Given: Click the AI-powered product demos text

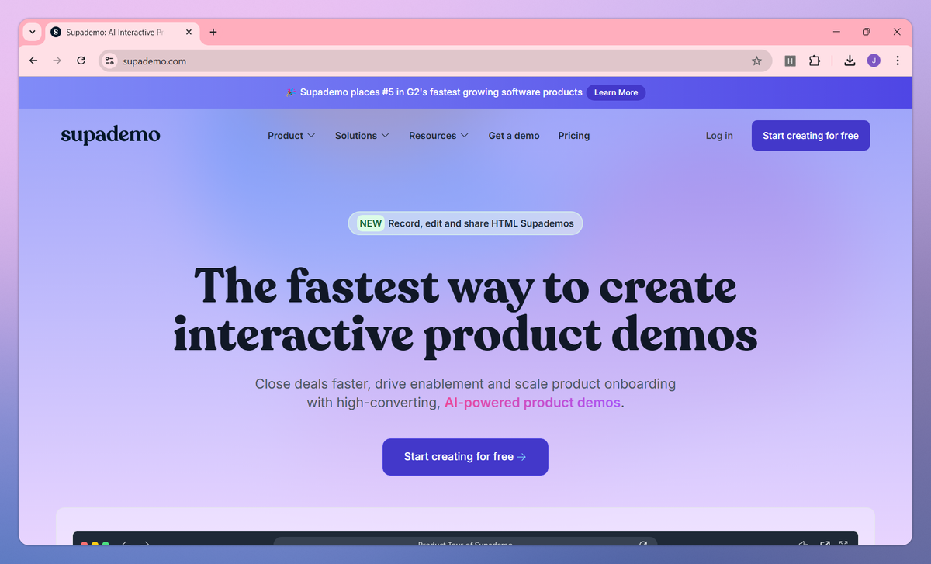Looking at the screenshot, I should pyautogui.click(x=532, y=403).
